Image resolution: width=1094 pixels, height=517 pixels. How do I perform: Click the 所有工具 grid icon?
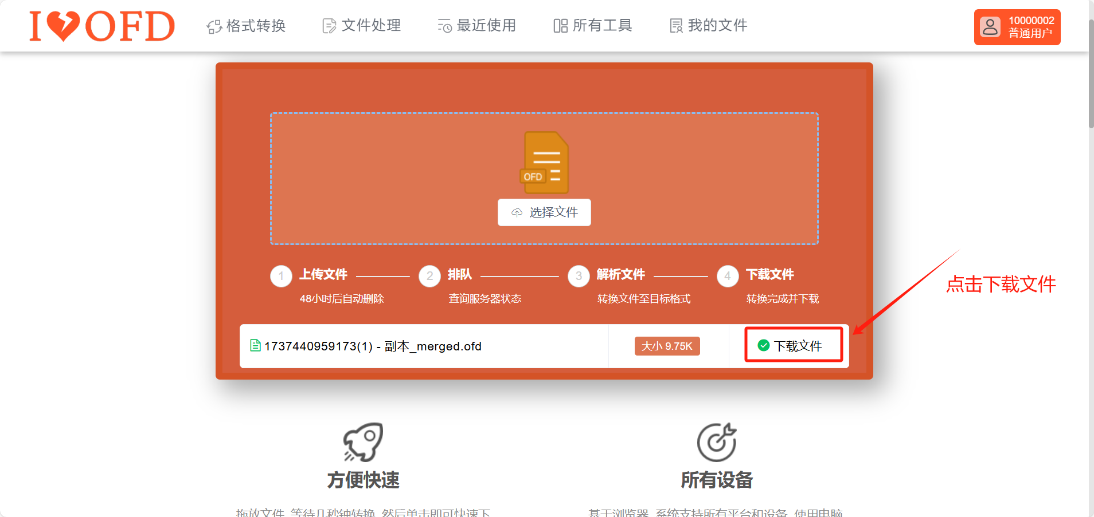tap(560, 25)
